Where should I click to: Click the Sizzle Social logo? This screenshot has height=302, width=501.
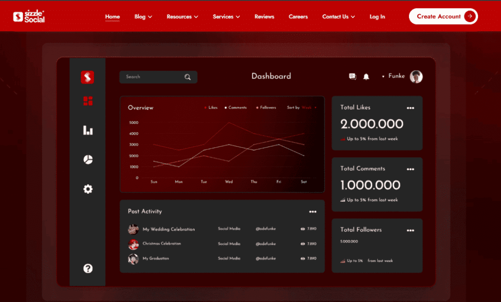(x=29, y=16)
